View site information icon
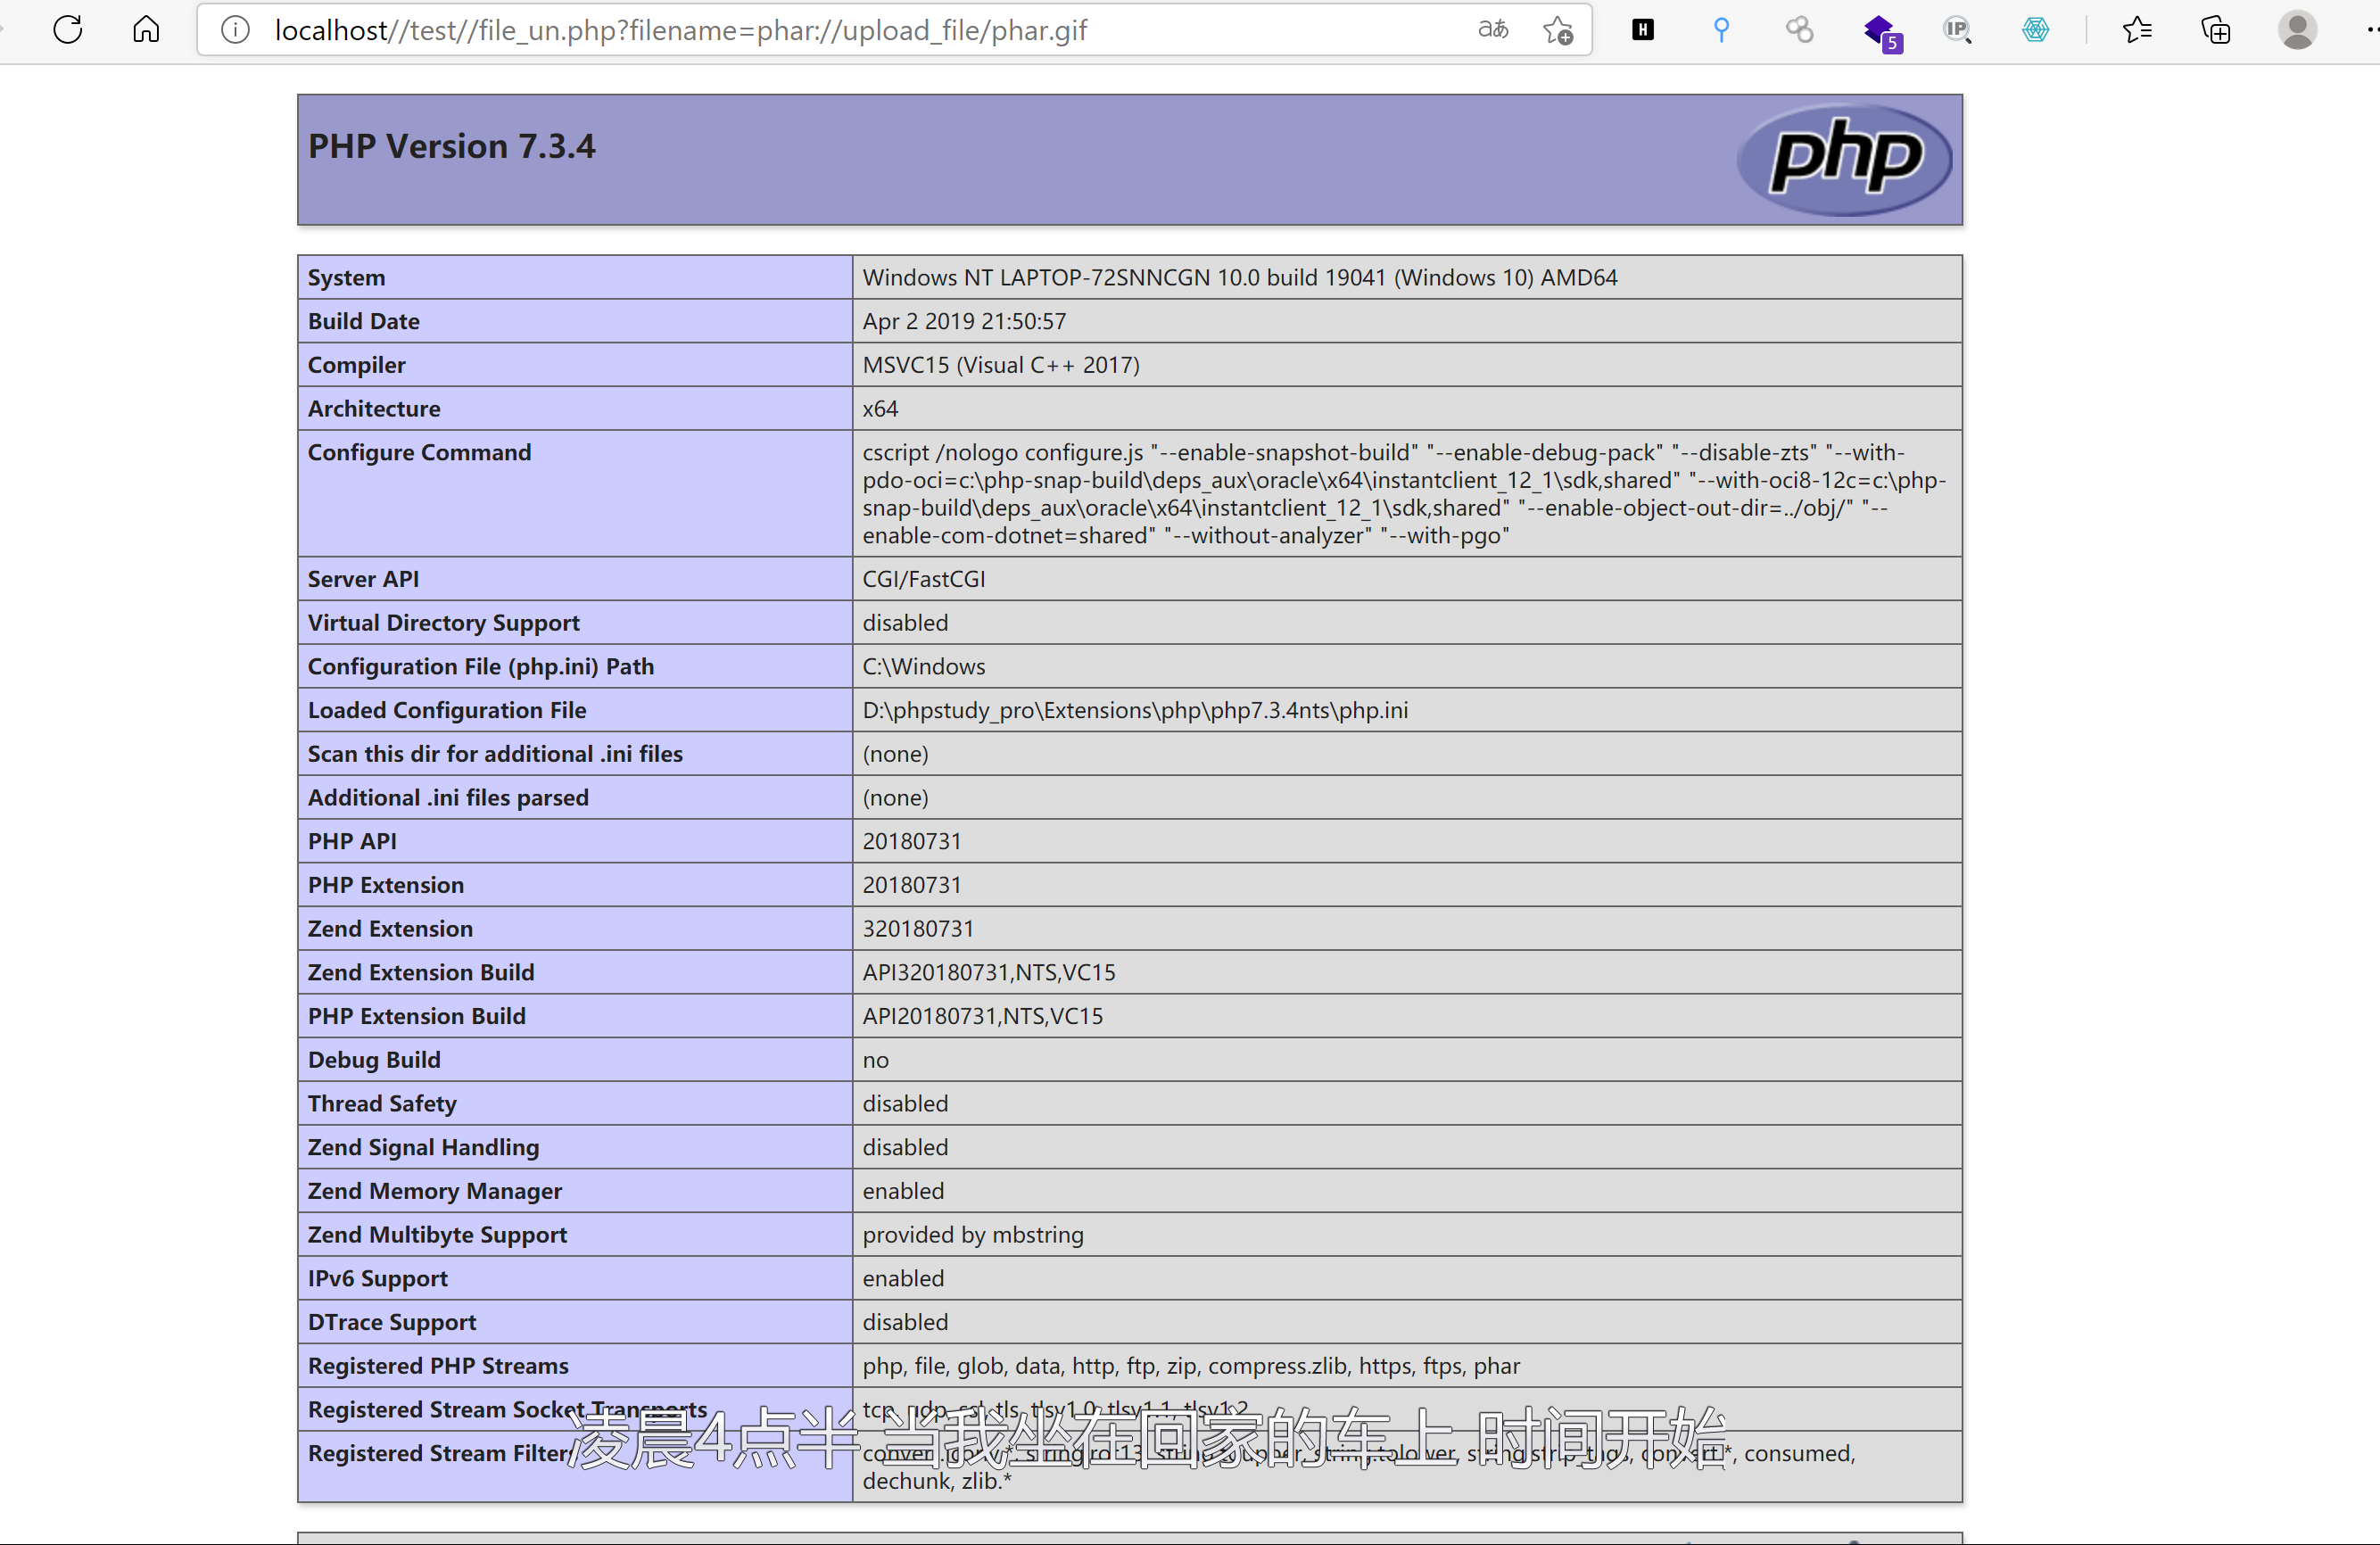2380x1545 pixels. pos(235,30)
